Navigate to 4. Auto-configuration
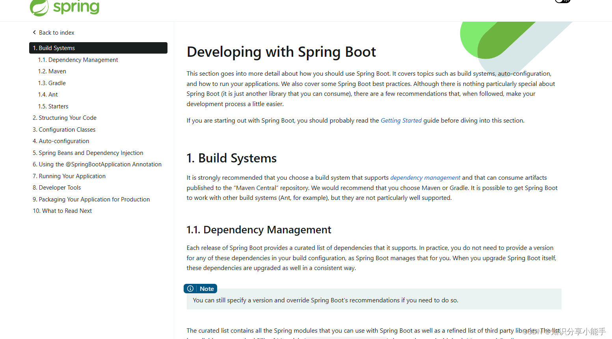The image size is (612, 339). pos(61,141)
